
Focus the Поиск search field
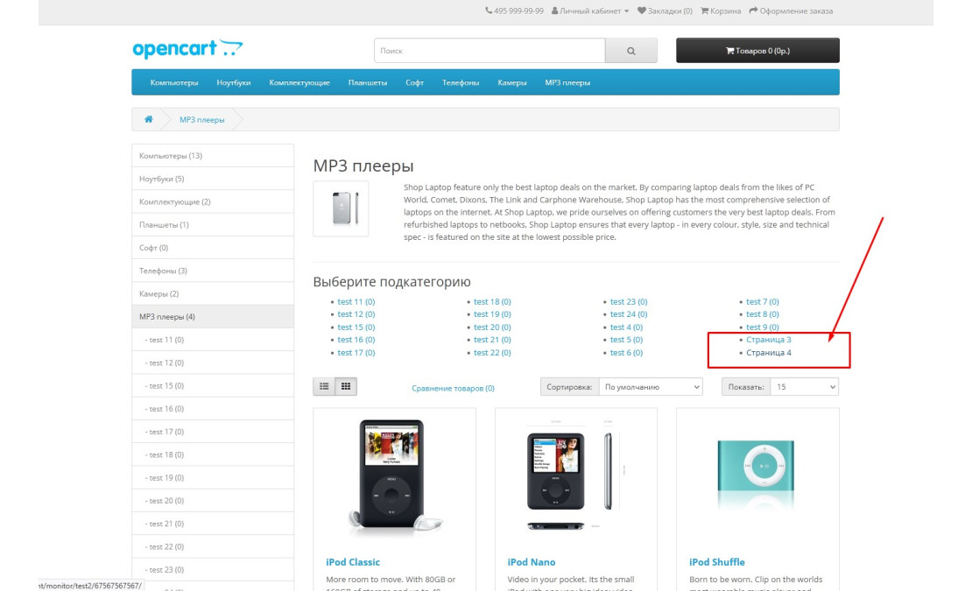490,51
